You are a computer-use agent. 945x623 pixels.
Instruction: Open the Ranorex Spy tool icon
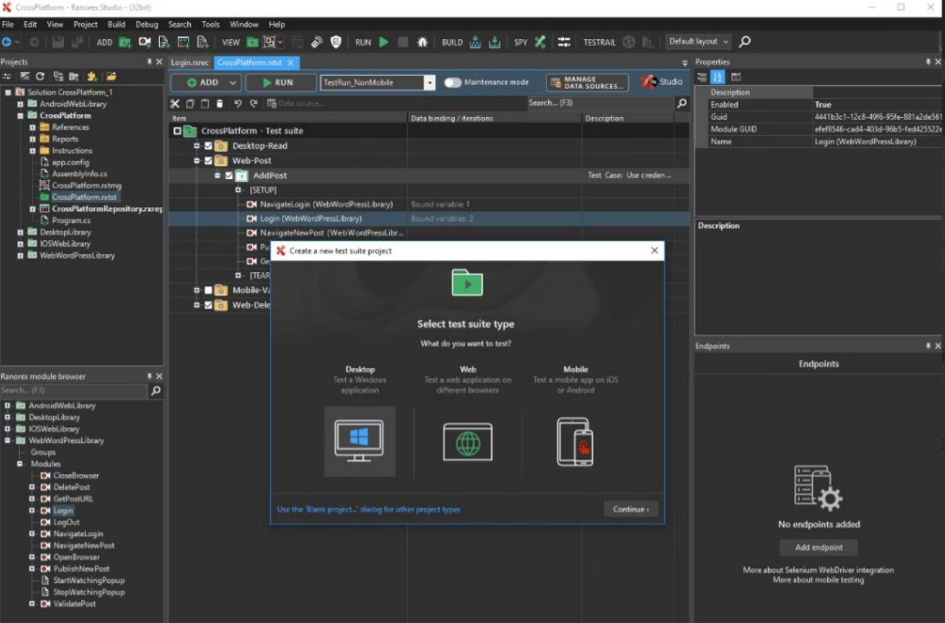pyautogui.click(x=541, y=42)
